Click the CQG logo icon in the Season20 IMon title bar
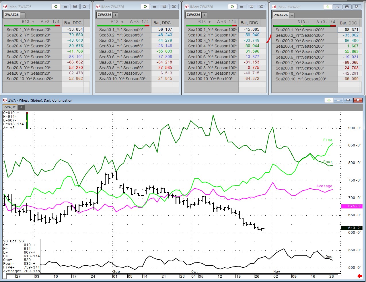366x282 pixels. [5, 7]
